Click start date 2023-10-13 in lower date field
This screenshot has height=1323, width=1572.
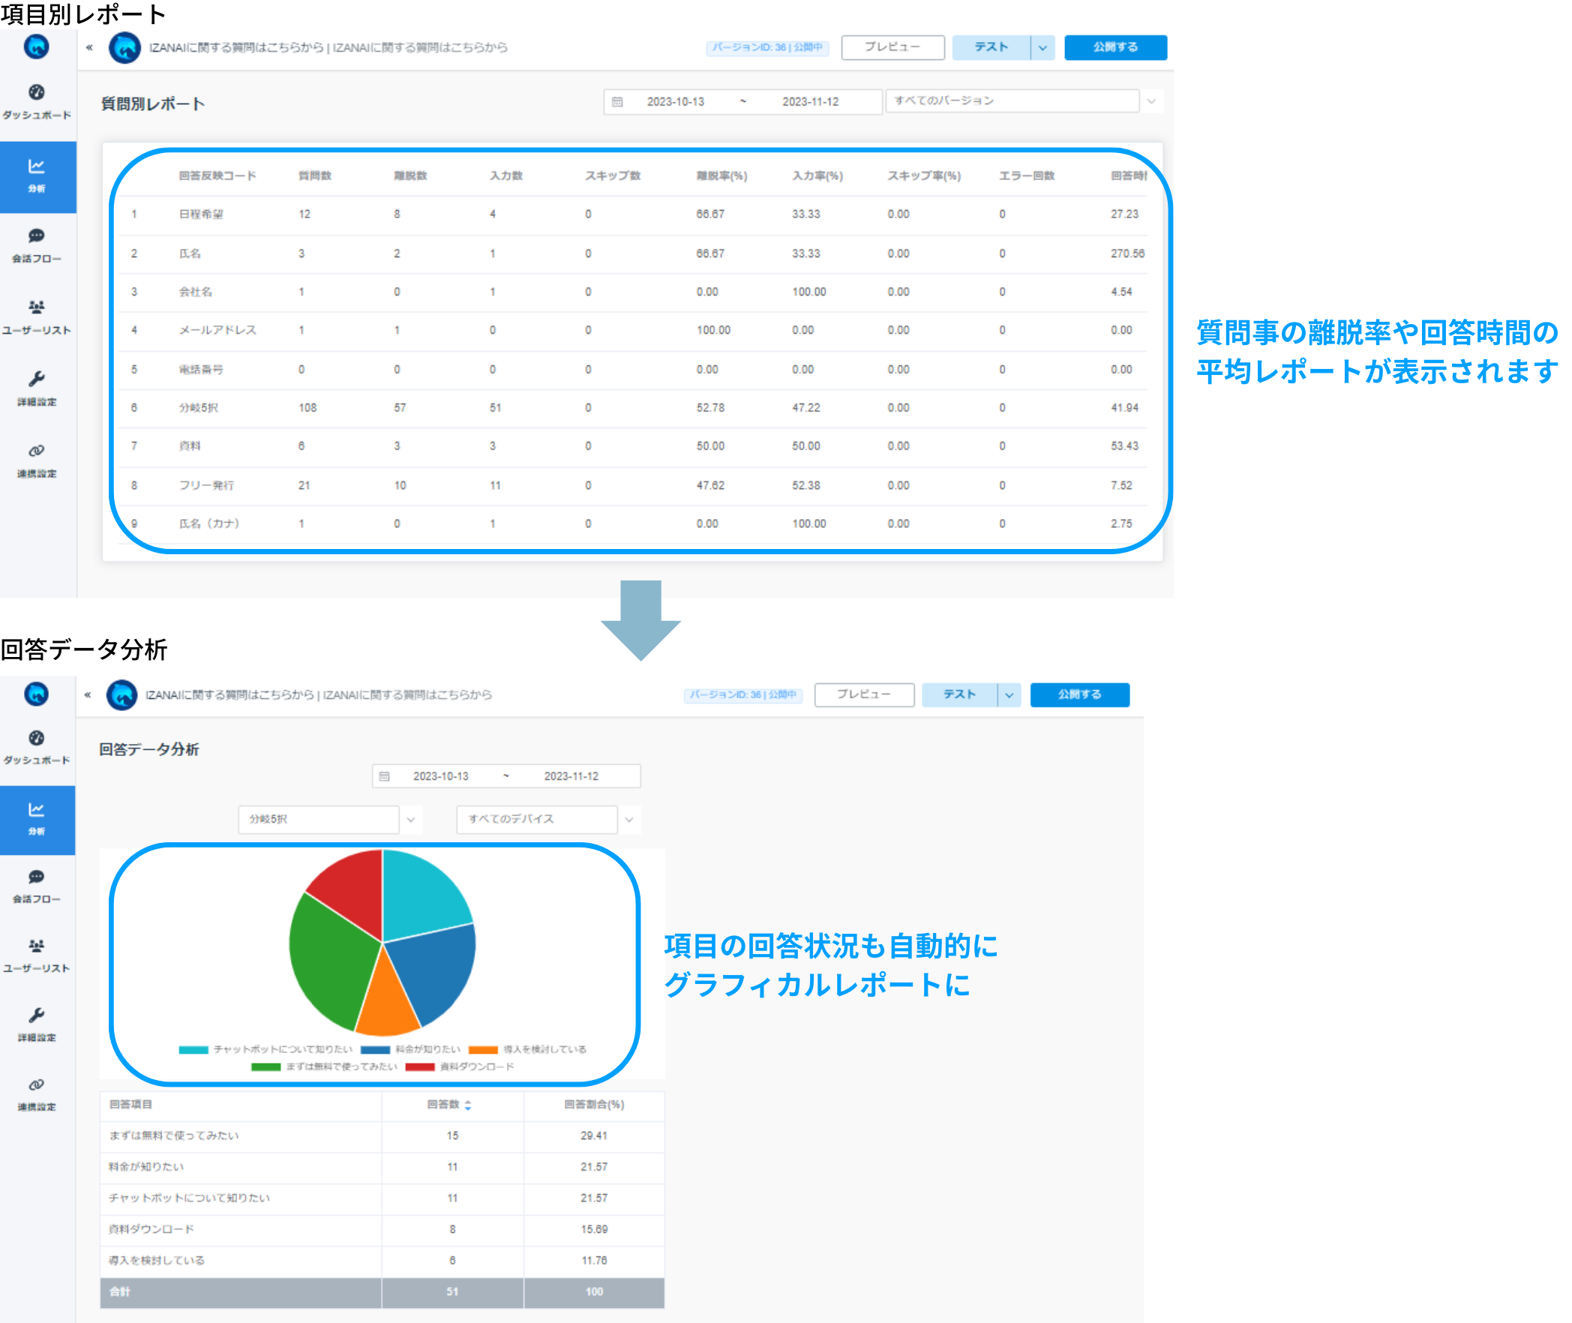[x=440, y=777]
